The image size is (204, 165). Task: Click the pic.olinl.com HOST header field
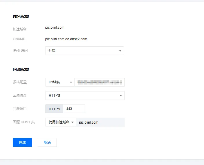point(100,122)
